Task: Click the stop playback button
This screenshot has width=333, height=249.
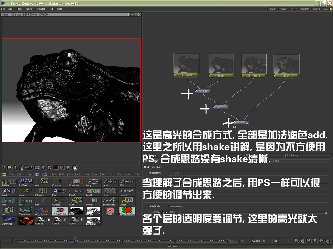Action: tap(315, 241)
